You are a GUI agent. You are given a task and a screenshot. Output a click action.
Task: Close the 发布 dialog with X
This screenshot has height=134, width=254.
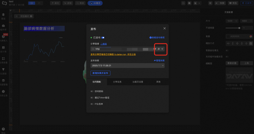tap(165, 29)
